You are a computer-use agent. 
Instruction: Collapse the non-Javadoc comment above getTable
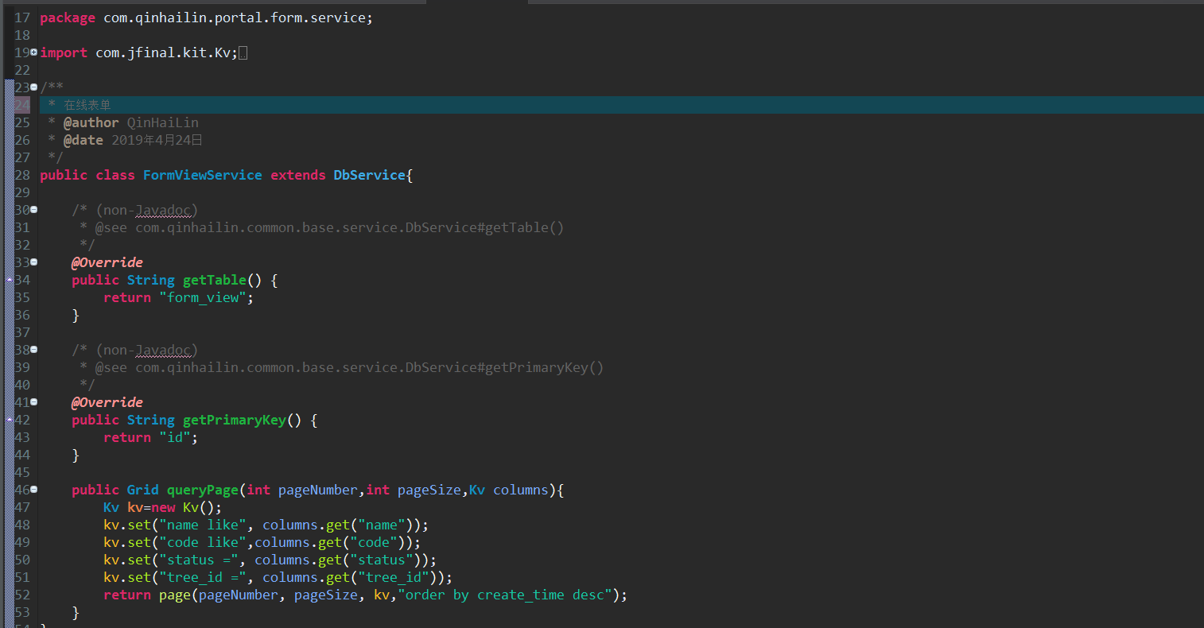[33, 210]
